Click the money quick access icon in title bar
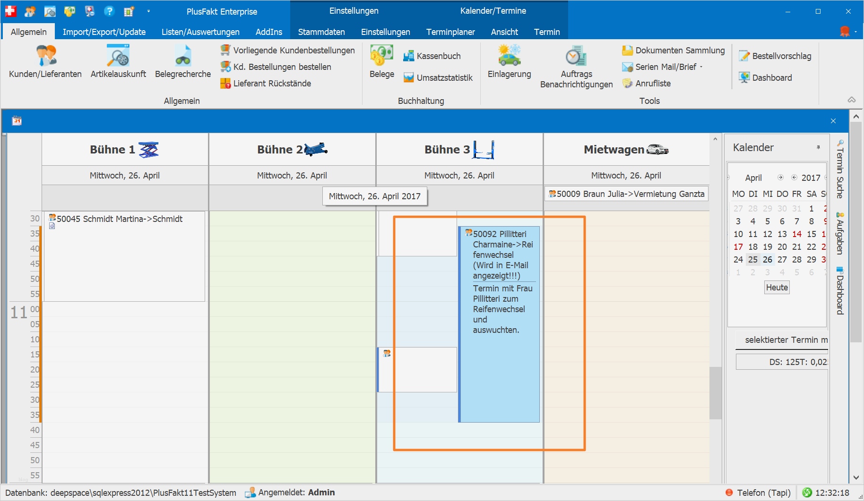Image resolution: width=864 pixels, height=501 pixels. click(70, 11)
